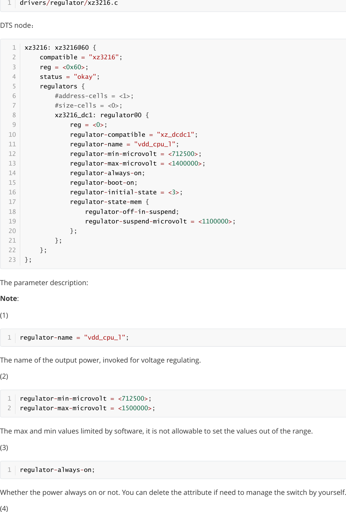This screenshot has height=512, width=346.
Task: Click "The parameter description:" text
Action: pyautogui.click(x=44, y=283)
